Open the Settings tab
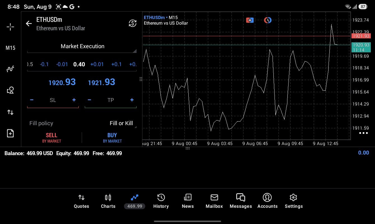 (x=294, y=201)
